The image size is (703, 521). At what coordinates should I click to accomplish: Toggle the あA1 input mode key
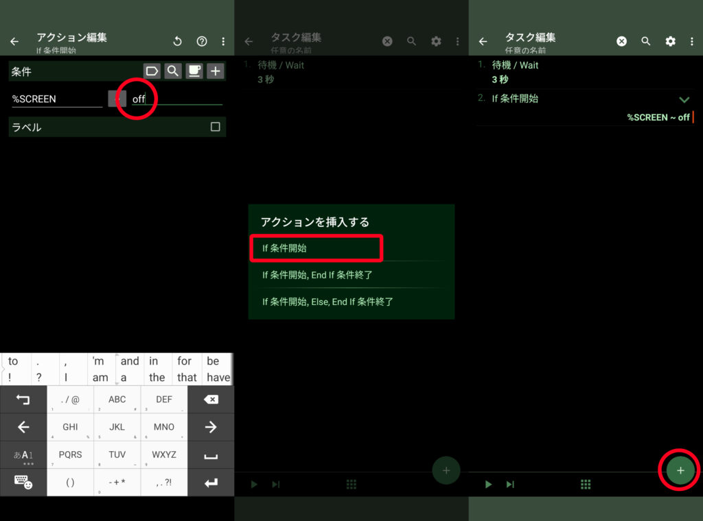[23, 455]
